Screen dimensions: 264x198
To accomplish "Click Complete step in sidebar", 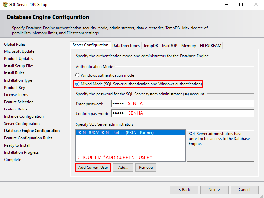I will pos(12,160).
